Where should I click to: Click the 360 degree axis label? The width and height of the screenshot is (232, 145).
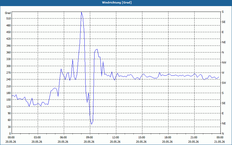pos(9,52)
